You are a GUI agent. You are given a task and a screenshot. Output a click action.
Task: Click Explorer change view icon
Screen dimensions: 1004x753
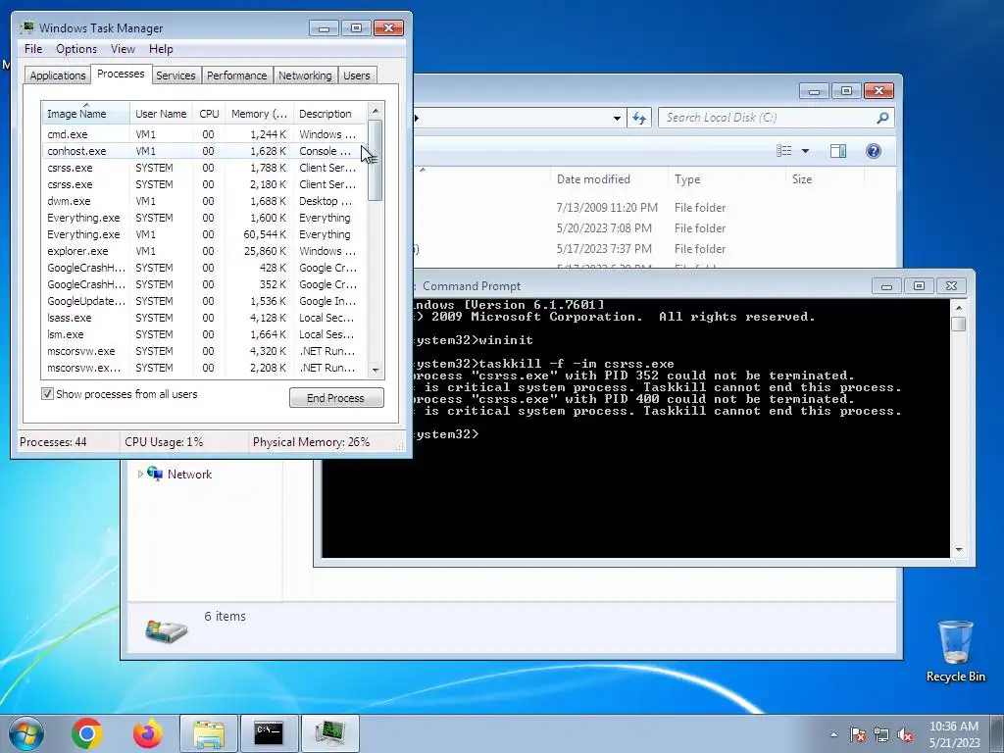(783, 151)
